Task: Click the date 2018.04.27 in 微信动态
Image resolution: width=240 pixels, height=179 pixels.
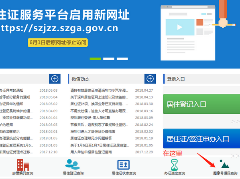Action: [x=144, y=91]
